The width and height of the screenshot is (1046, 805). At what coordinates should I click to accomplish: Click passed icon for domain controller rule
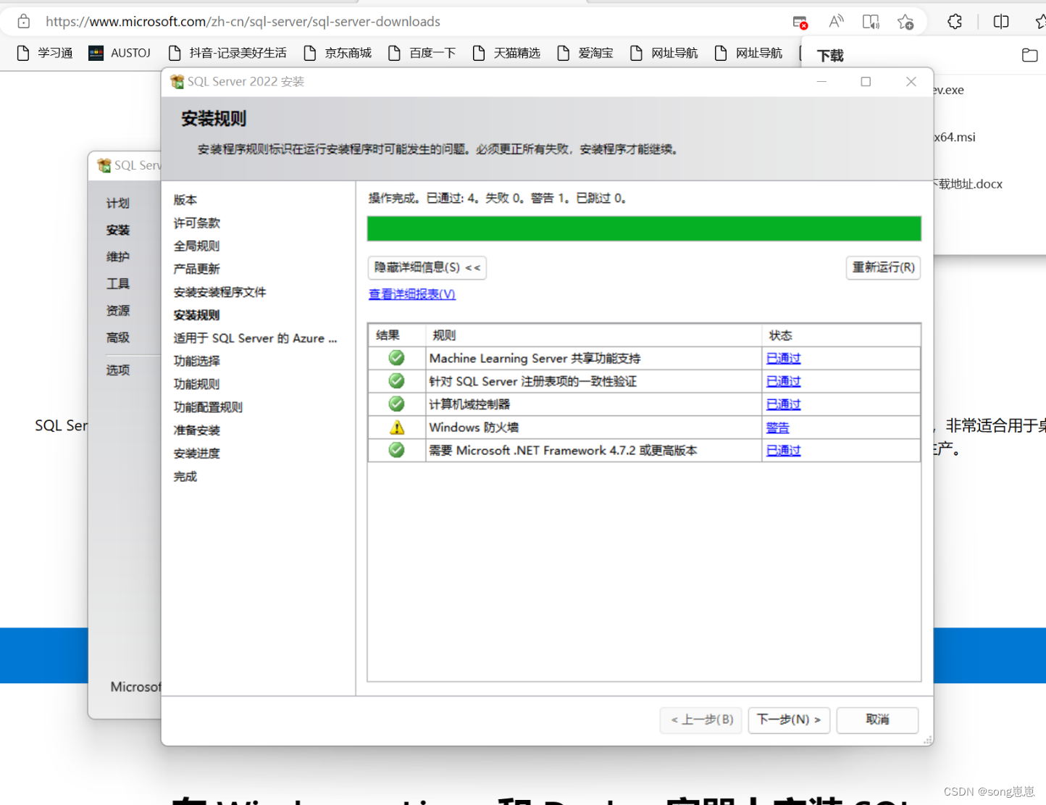(x=396, y=404)
